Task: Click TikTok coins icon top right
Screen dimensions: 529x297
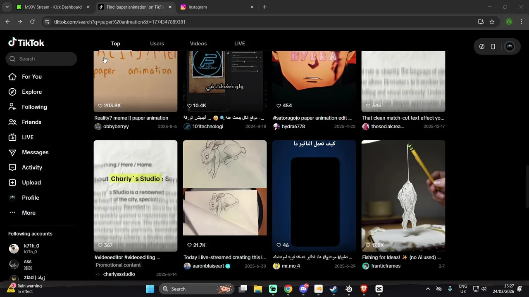Action: point(482,47)
